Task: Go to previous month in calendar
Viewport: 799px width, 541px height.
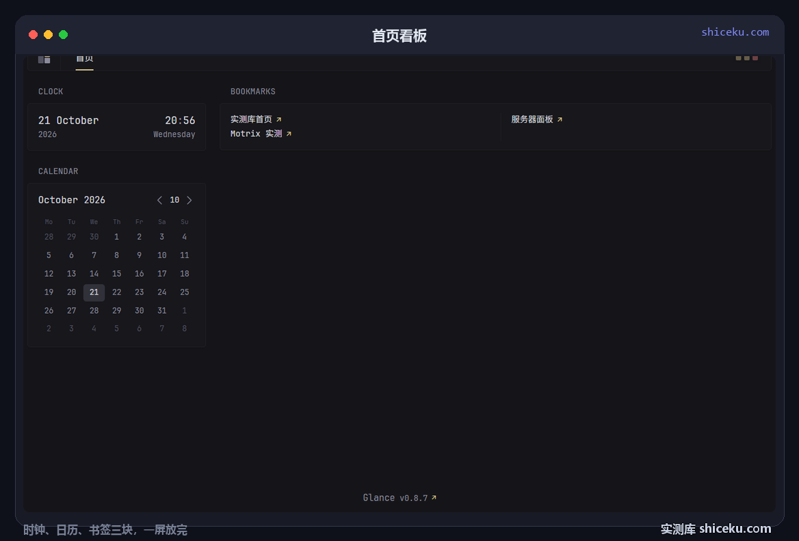Action: tap(160, 200)
